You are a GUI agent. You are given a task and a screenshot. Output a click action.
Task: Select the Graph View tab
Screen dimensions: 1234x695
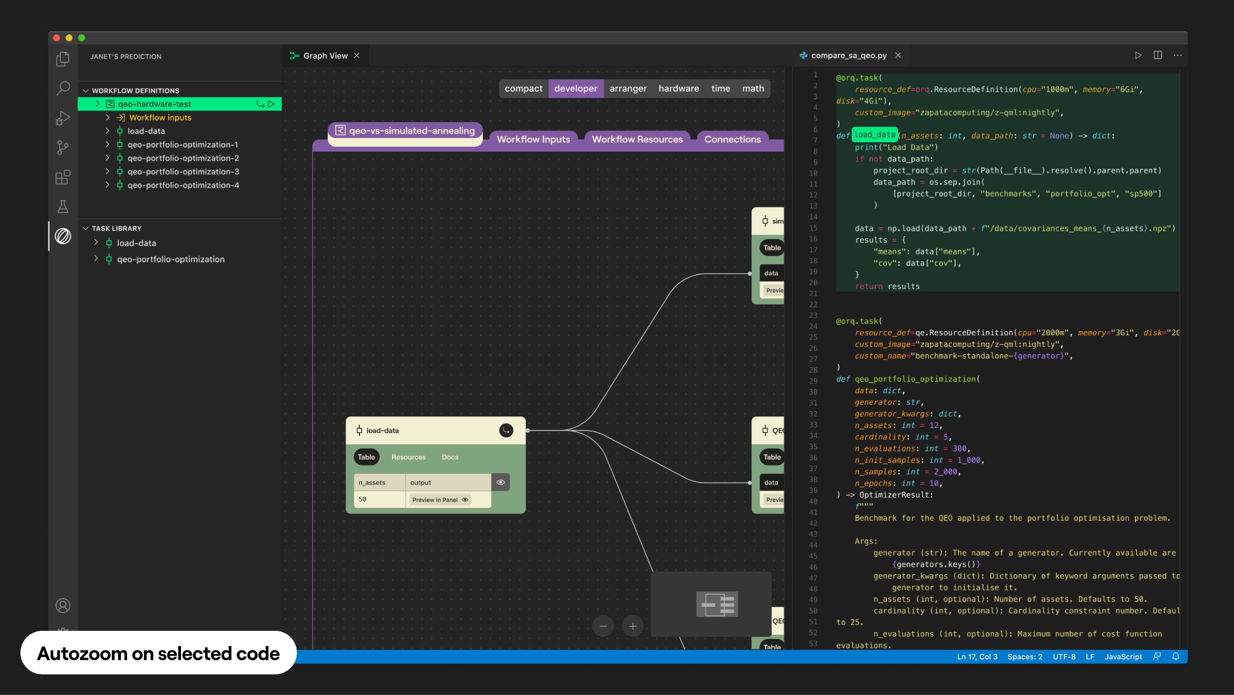pos(325,55)
